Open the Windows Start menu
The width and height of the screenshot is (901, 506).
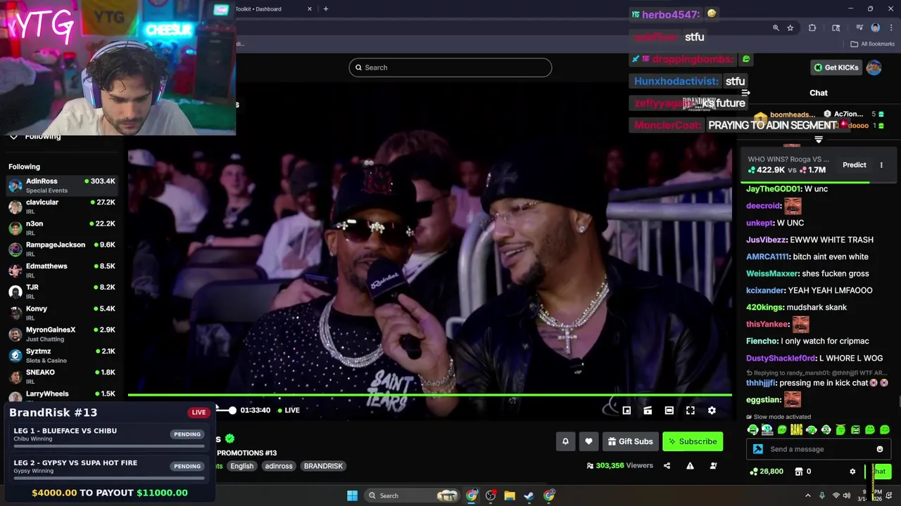coord(352,495)
